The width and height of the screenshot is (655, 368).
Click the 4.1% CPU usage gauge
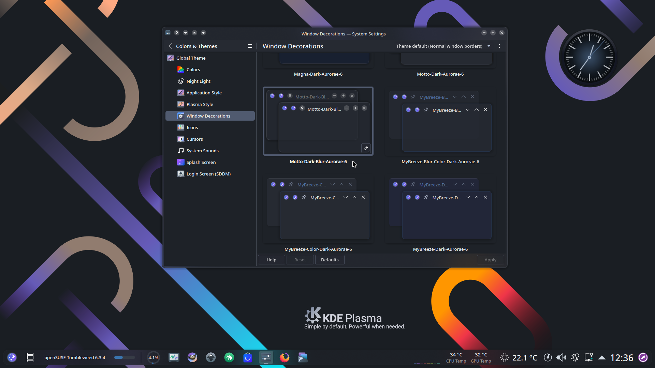(154, 357)
